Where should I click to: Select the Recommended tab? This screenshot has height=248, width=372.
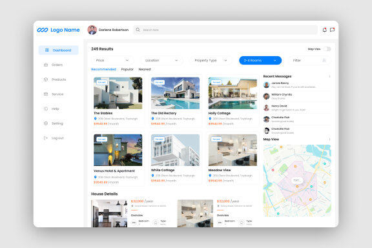point(104,69)
